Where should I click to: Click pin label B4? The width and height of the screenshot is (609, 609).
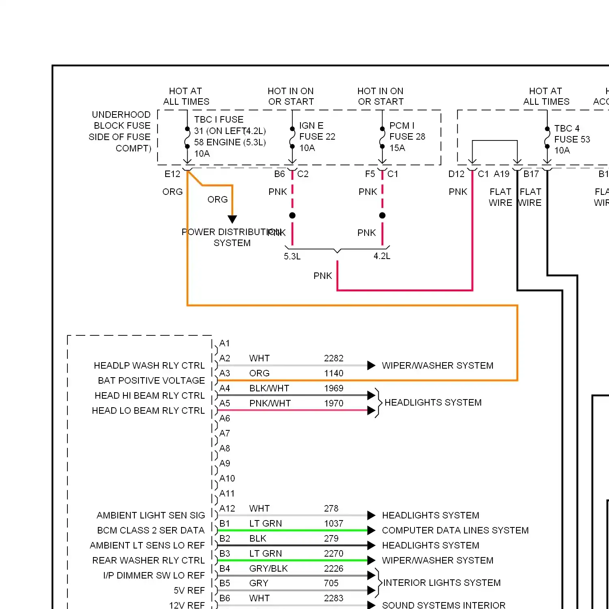pyautogui.click(x=224, y=568)
